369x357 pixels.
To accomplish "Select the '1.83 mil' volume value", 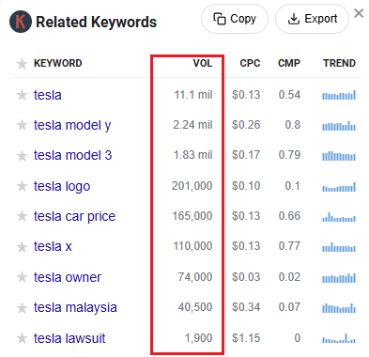I will [x=193, y=155].
